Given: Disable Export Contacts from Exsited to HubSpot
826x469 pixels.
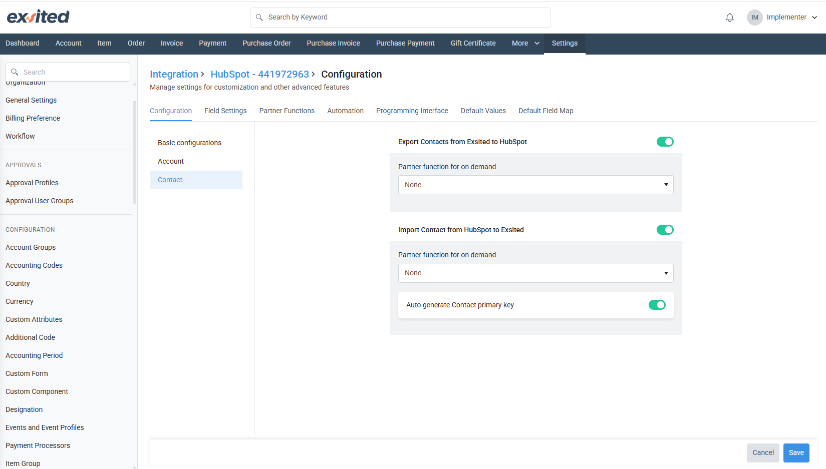Looking at the screenshot, I should click(x=665, y=142).
